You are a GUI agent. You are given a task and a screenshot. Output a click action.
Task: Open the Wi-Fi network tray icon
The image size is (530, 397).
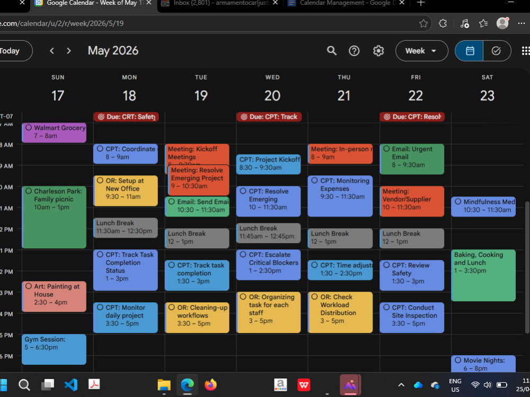475,385
